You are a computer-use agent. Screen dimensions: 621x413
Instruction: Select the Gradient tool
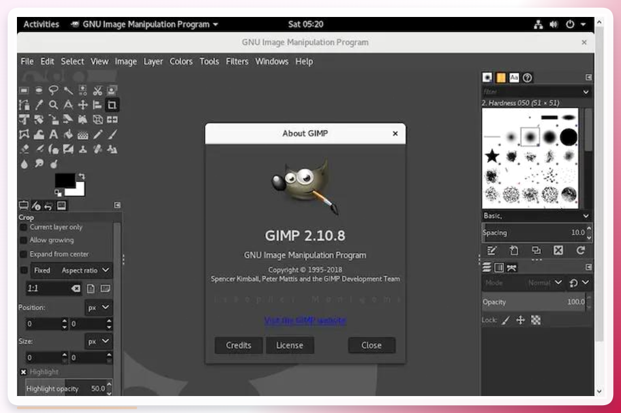(x=83, y=135)
